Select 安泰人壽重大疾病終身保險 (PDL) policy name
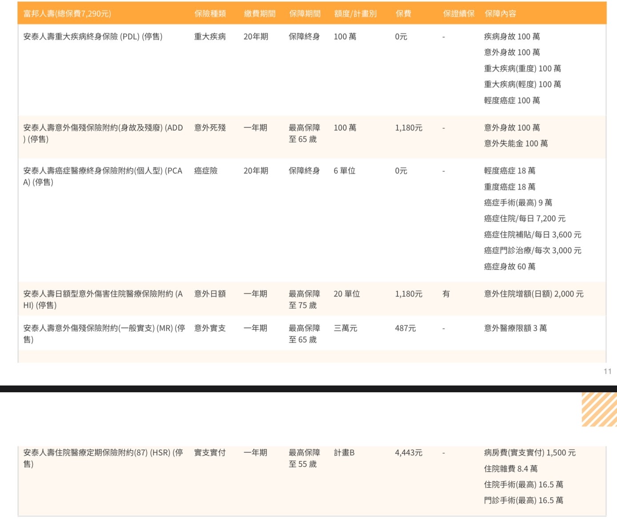The height and width of the screenshot is (524, 617). pos(93,37)
